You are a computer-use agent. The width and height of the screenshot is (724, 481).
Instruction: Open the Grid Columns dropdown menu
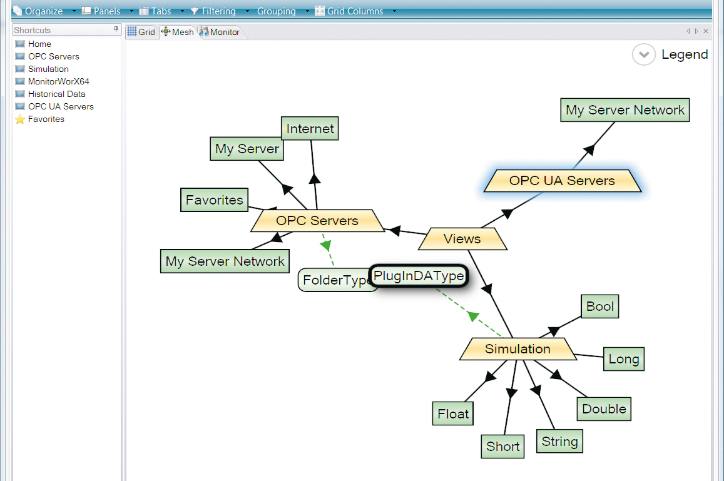355,11
